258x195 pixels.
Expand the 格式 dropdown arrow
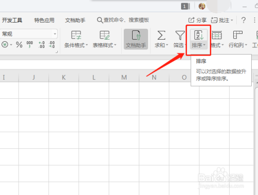222,45
